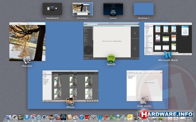
Task: Open the App Store from the Dock
Action: pyautogui.click(x=27, y=117)
